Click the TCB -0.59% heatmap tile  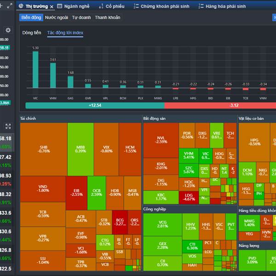click(43, 214)
